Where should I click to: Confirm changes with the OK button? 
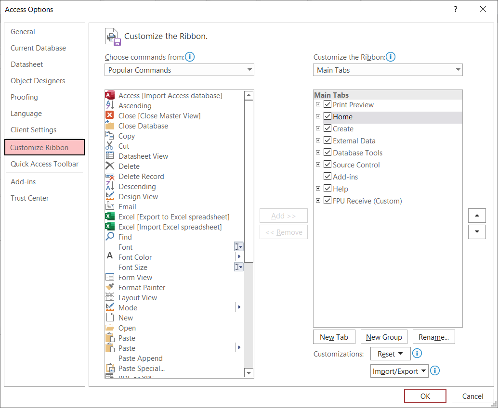point(425,396)
